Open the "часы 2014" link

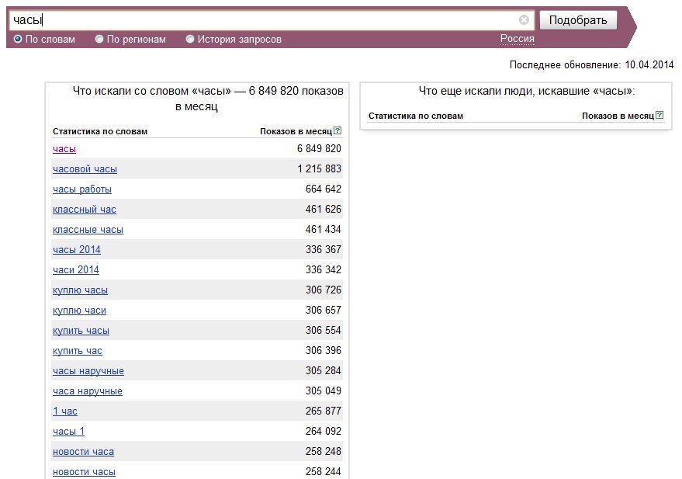click(x=77, y=249)
